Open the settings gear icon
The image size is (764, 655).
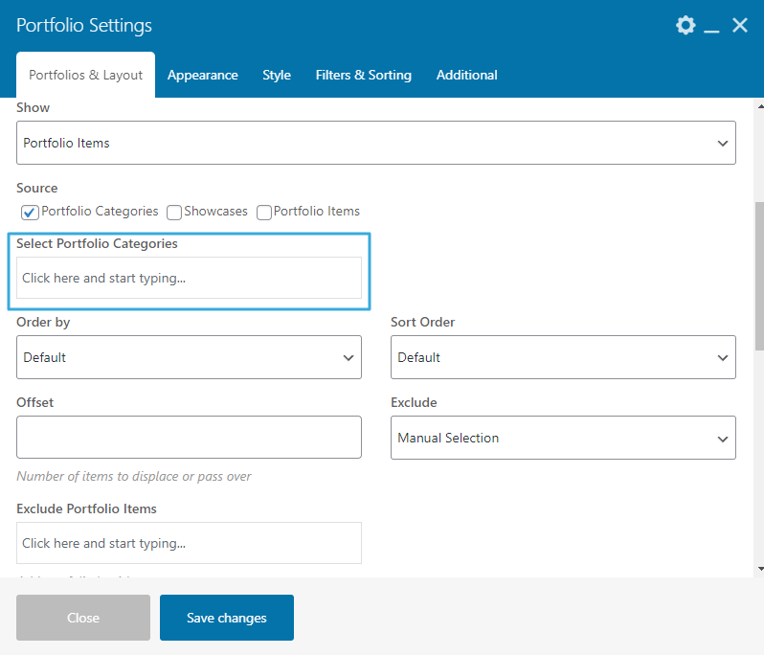click(x=685, y=26)
